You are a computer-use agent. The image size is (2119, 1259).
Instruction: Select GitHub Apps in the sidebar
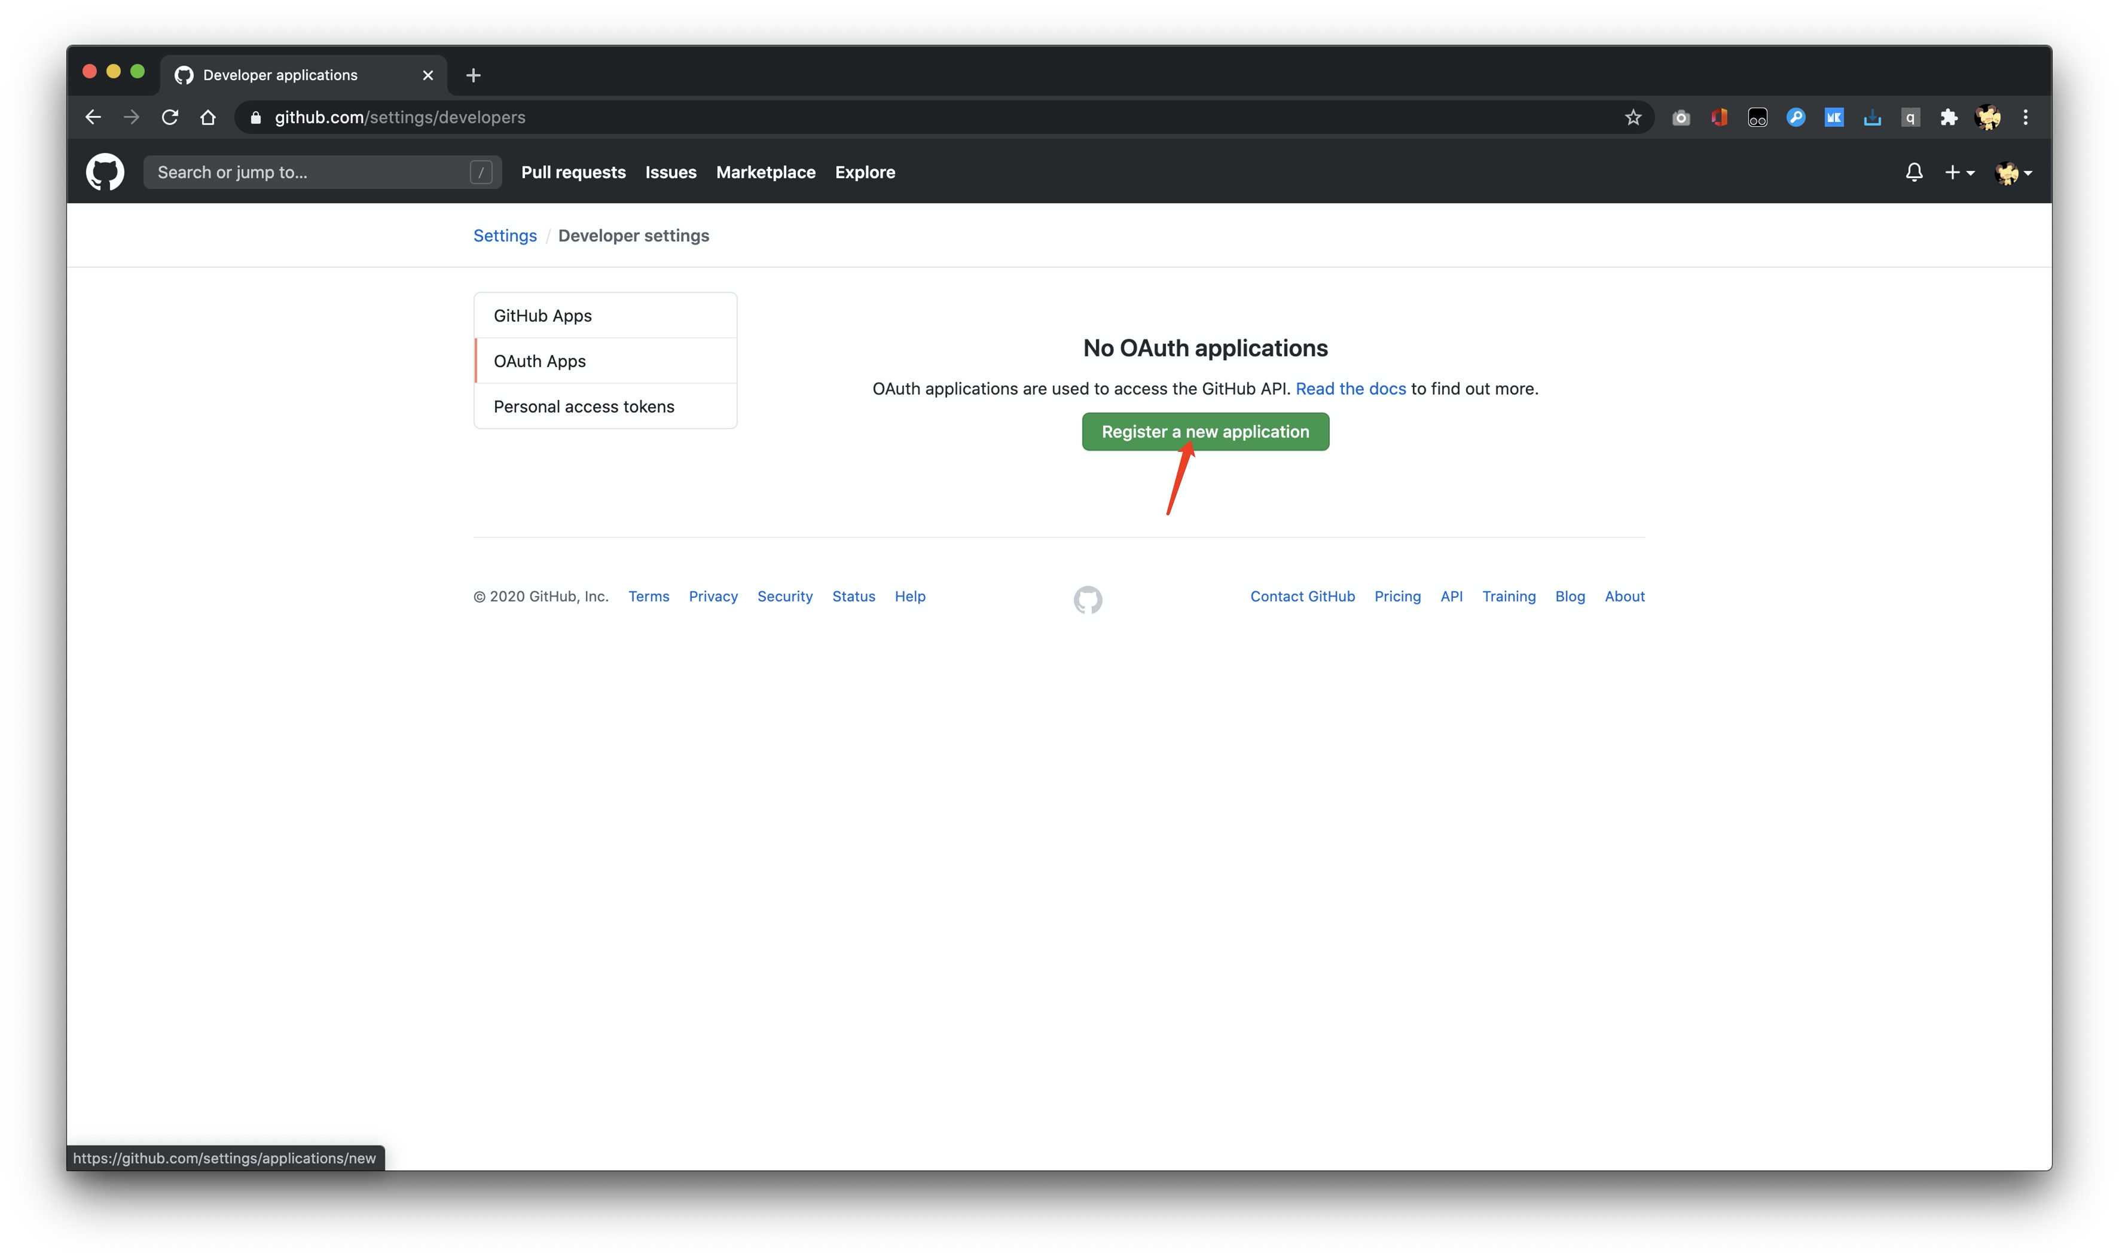(606, 316)
